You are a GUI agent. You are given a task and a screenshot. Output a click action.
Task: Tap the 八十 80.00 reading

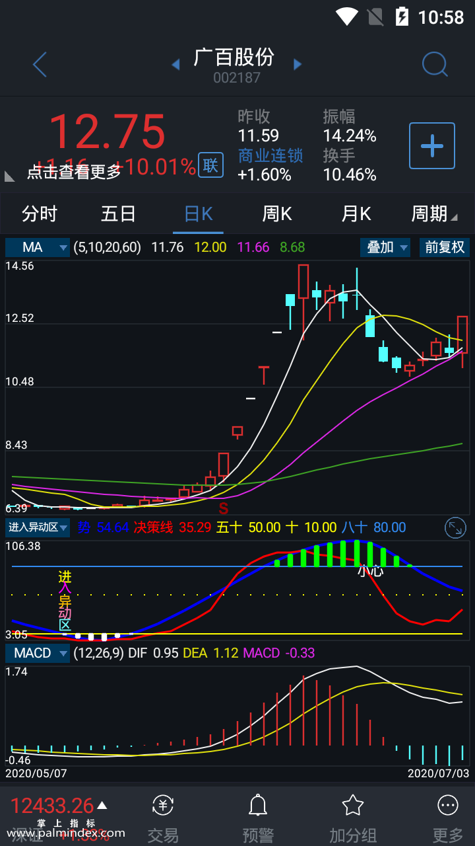373,527
